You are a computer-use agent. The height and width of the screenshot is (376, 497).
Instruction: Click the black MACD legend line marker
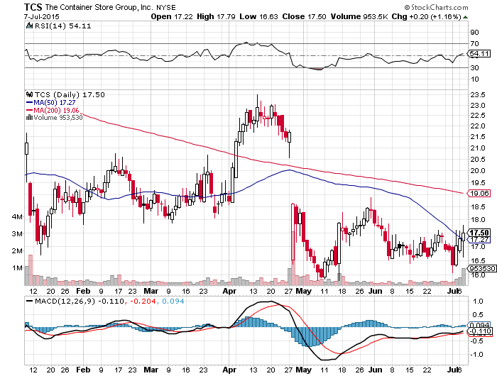[x=30, y=301]
